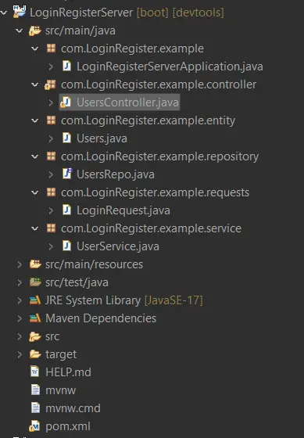This screenshot has width=304, height=438.
Task: Collapse the example.repository package
Action: 35,156
